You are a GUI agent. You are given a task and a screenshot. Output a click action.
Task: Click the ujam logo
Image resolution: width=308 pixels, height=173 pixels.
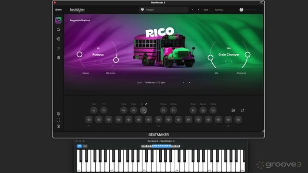click(x=58, y=10)
